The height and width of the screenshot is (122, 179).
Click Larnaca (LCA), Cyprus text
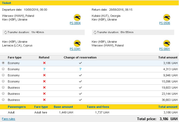click(x=17, y=45)
